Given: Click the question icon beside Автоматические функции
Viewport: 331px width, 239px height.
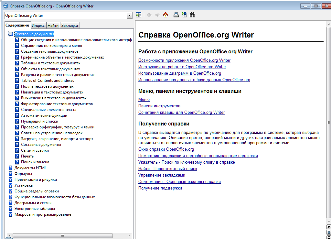Looking at the screenshot, I should tap(17, 115).
